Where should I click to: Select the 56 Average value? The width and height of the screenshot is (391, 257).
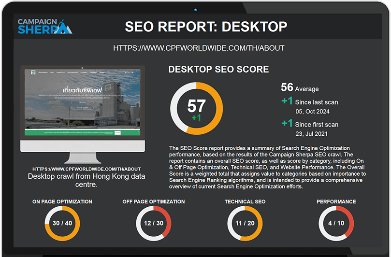(x=300, y=87)
